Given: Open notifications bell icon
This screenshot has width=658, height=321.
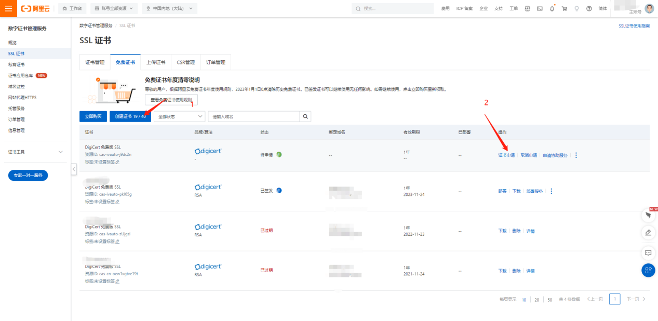Looking at the screenshot, I should click(552, 9).
